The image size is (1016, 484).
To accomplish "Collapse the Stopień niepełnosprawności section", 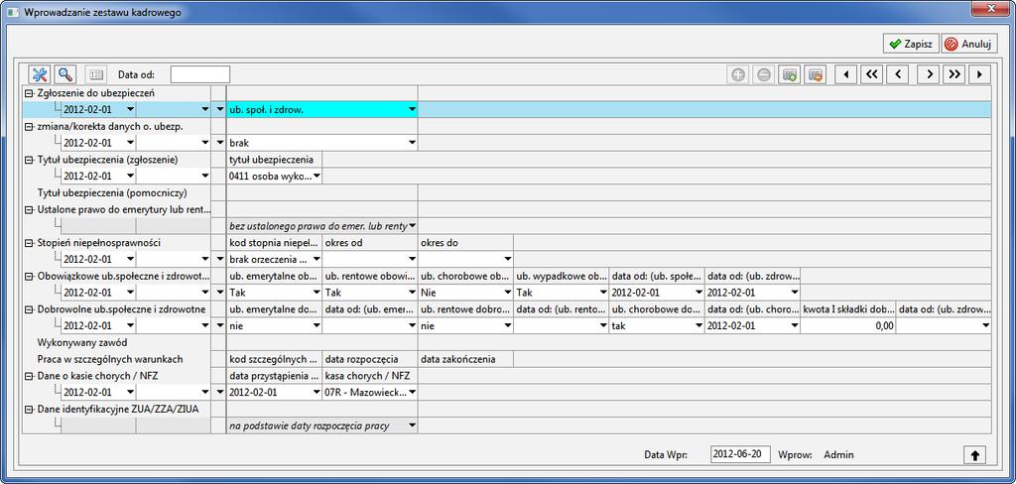I will 28,243.
